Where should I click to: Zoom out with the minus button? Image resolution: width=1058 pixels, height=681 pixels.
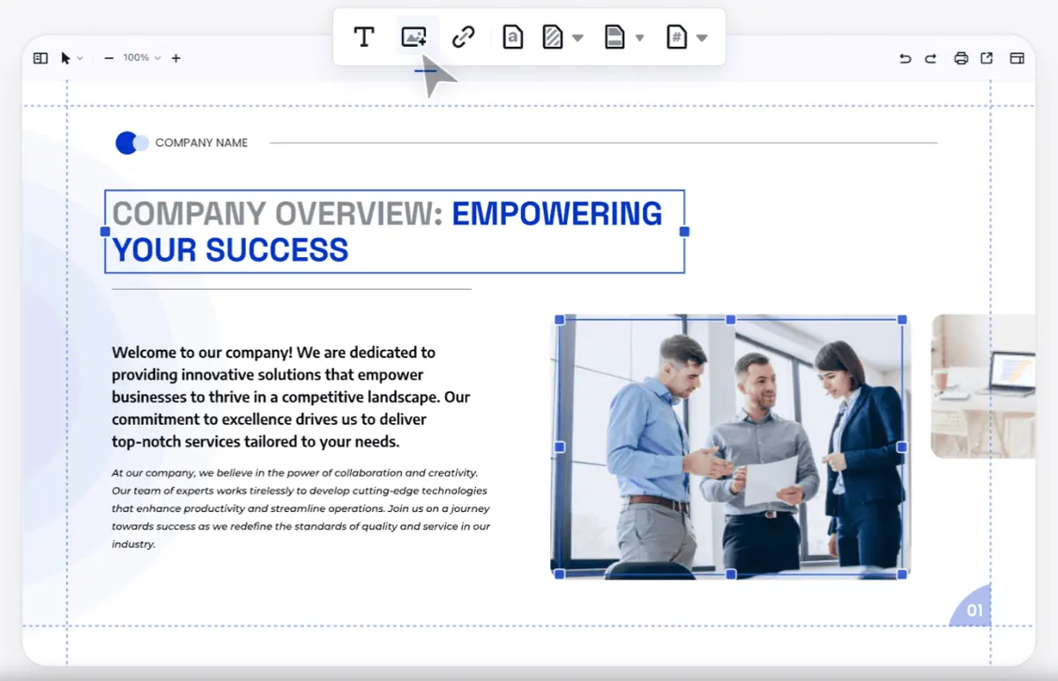(x=108, y=58)
